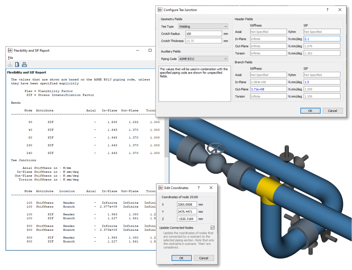Image resolution: width=352 pixels, height=270 pixels.
Task: Select the Header In-Plane SIF field
Action: (x=322, y=39)
